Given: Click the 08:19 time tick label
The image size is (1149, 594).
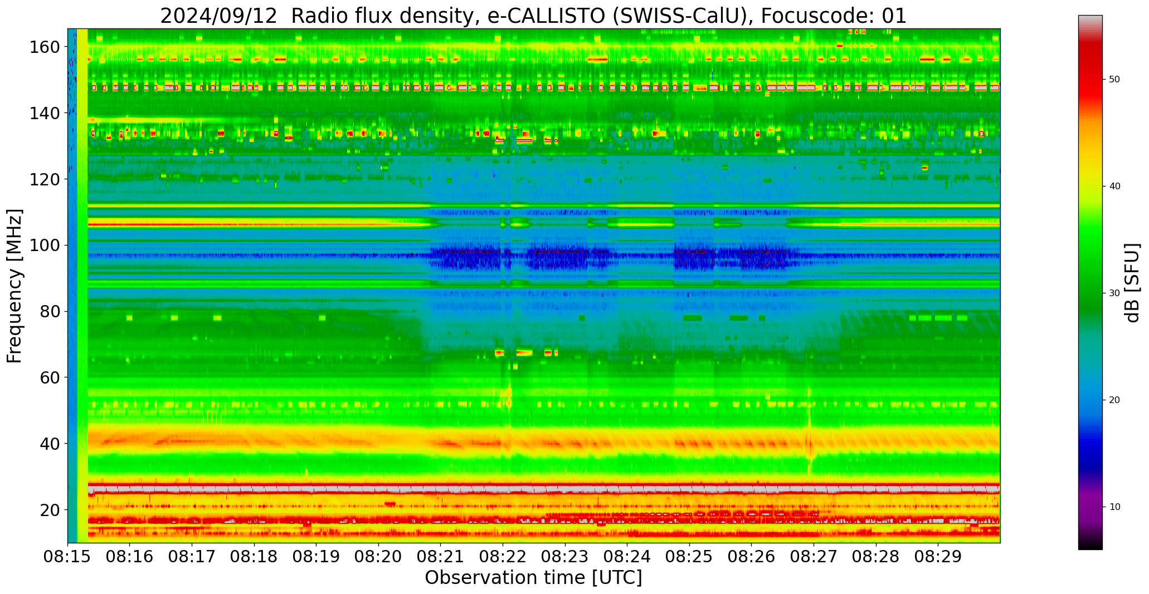Looking at the screenshot, I should [x=316, y=556].
